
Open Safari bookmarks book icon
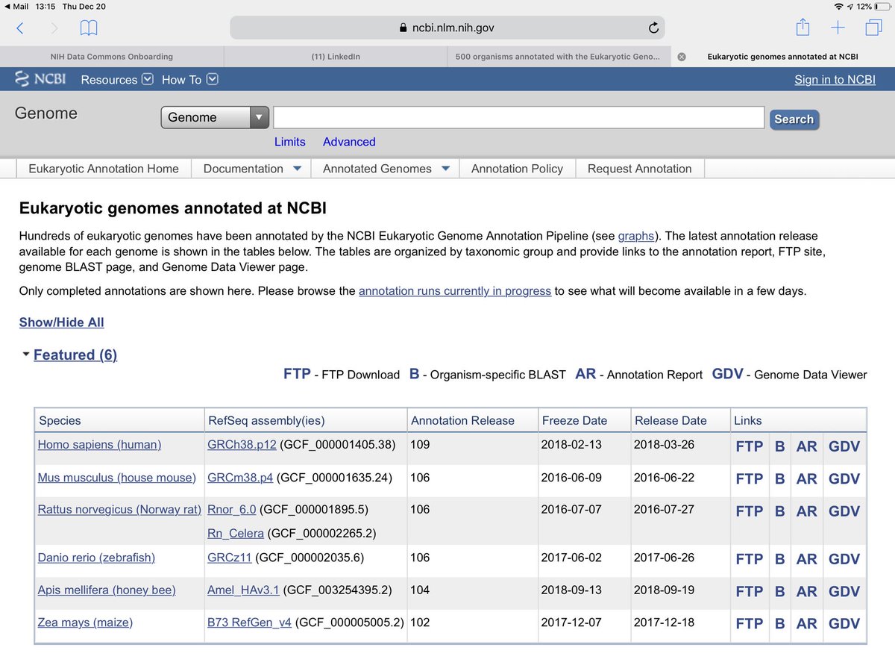89,28
